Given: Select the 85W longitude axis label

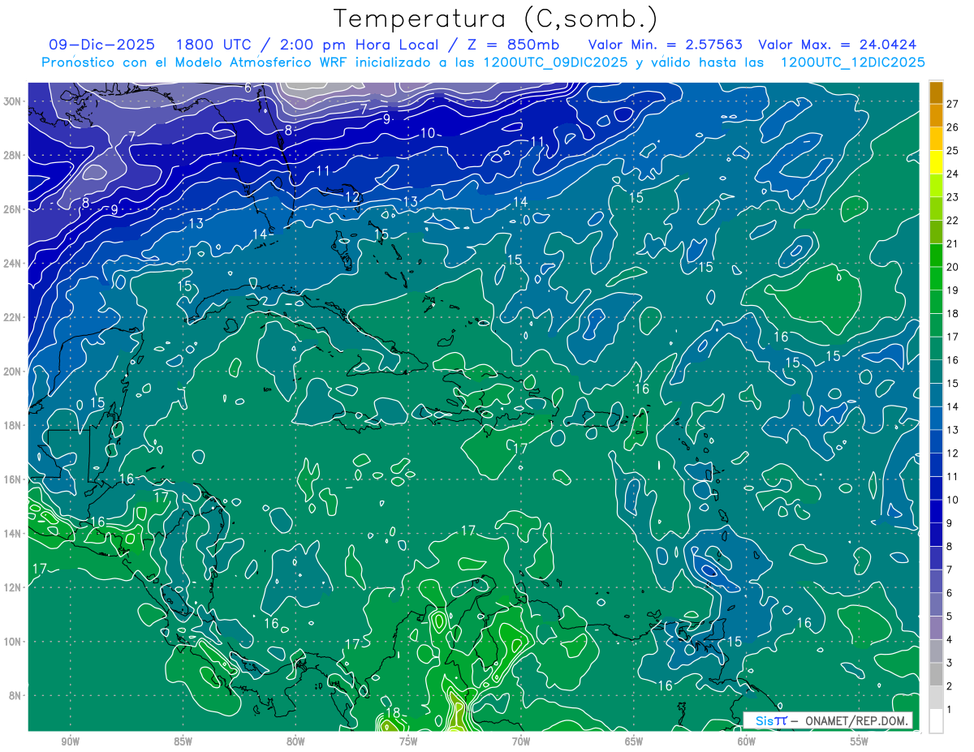Looking at the screenshot, I should pos(183,741).
